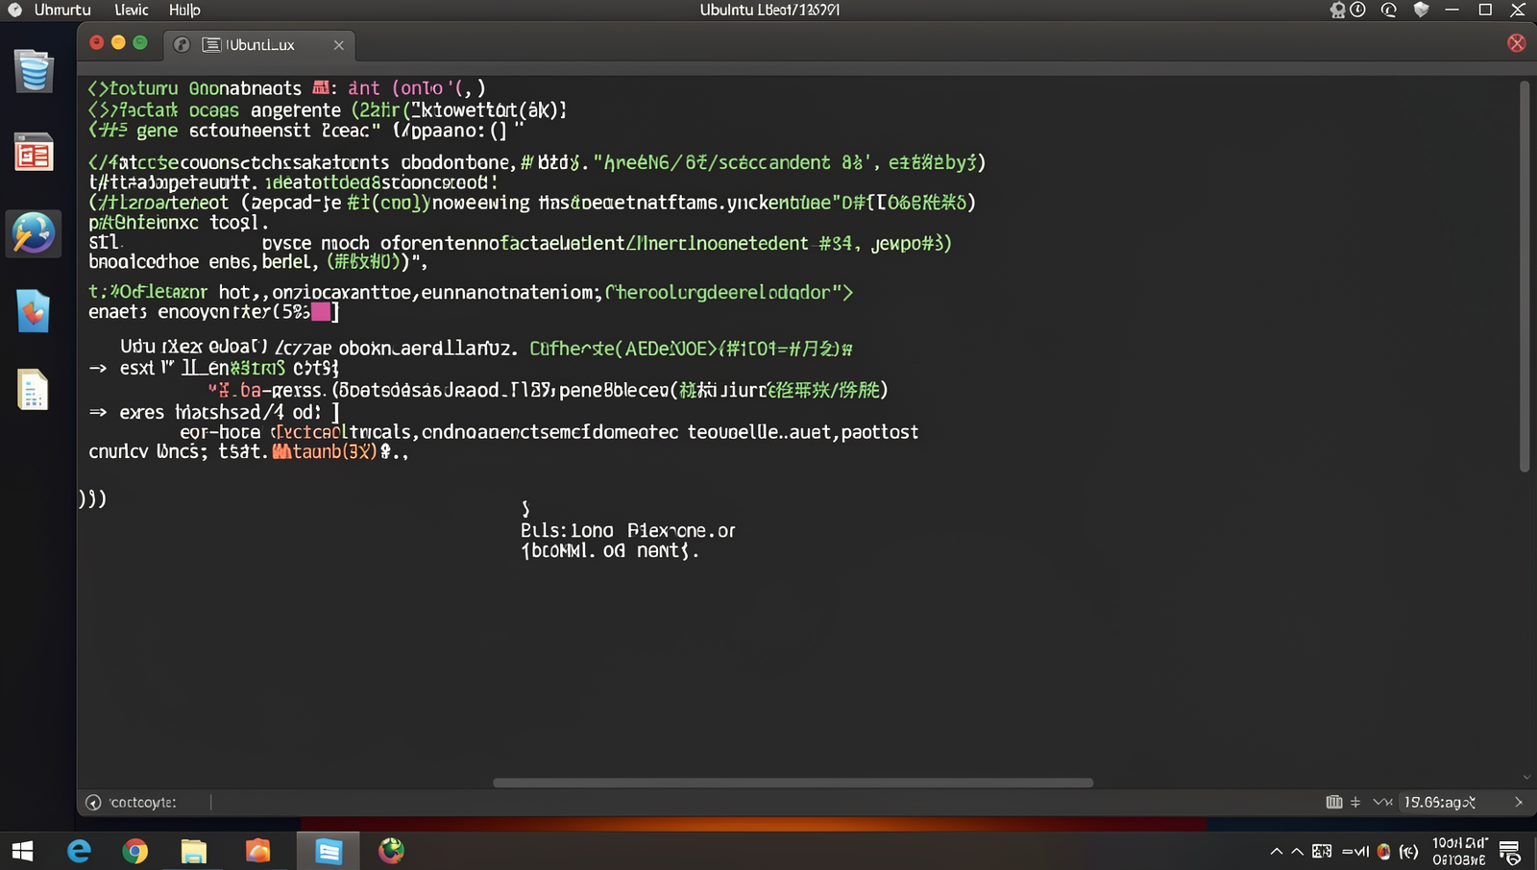The image size is (1537, 870).
Task: Open the notification center icon
Action: coord(1510,852)
